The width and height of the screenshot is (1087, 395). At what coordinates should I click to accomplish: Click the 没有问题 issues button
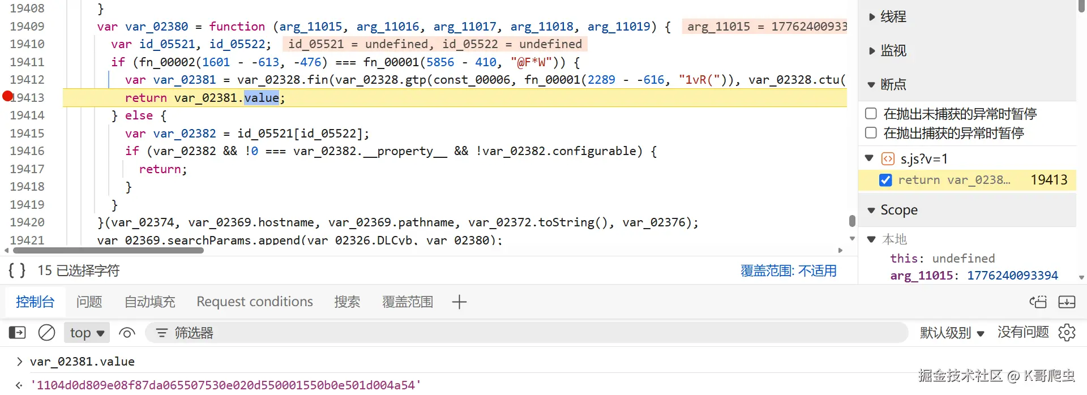click(x=1023, y=332)
